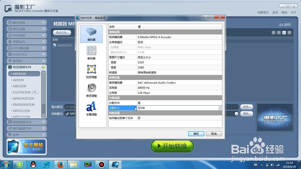Click the 浏览 browse button
The image size is (301, 169).
tap(247, 107)
